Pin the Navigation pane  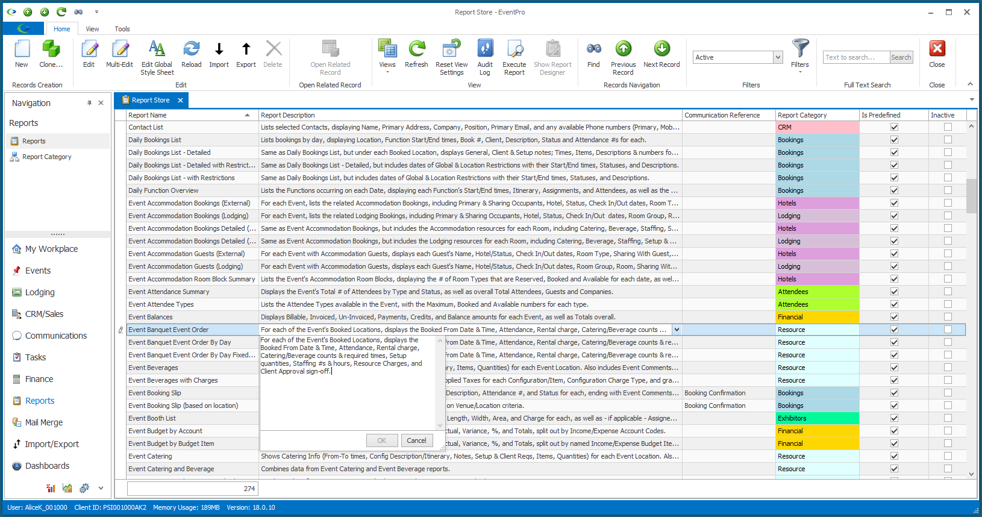(89, 103)
